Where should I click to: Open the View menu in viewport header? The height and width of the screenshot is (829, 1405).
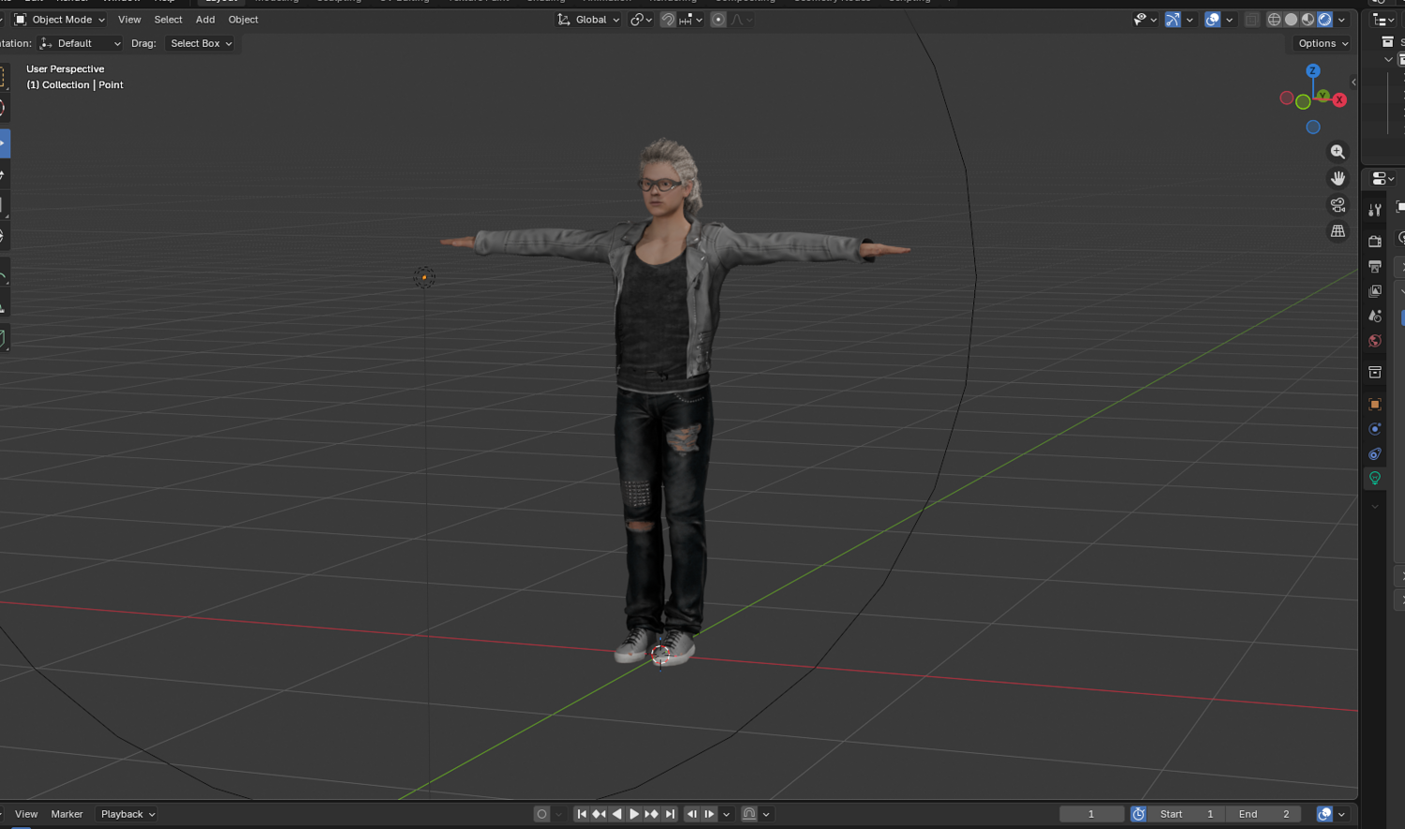(x=129, y=20)
